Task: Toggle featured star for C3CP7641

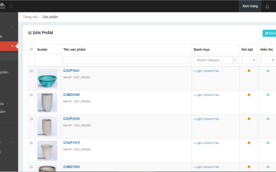Action: pyautogui.click(x=249, y=71)
